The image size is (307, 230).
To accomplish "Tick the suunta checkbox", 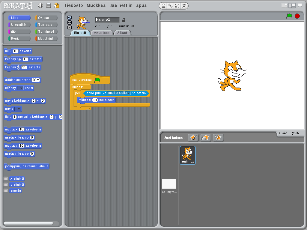I will (6, 190).
